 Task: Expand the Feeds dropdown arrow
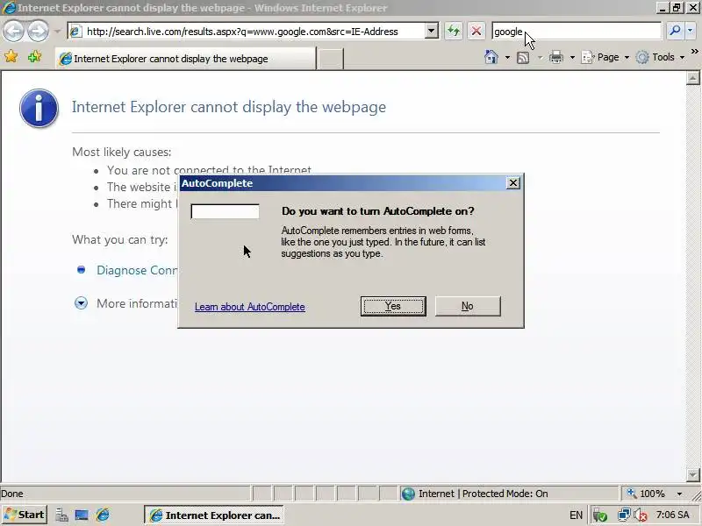[x=540, y=57]
